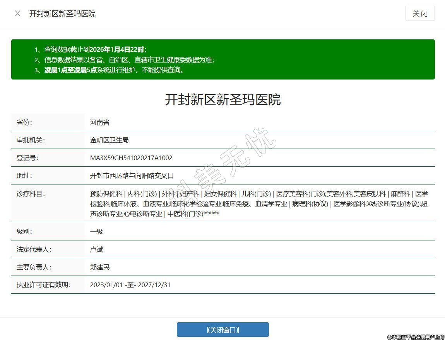445x340 pixels.
Task: Click the blue 【关闭窗口】 button
Action: coord(222,330)
